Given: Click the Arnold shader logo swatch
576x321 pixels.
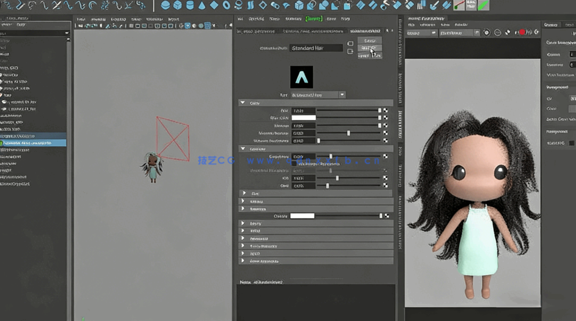Looking at the screenshot, I should coord(301,77).
